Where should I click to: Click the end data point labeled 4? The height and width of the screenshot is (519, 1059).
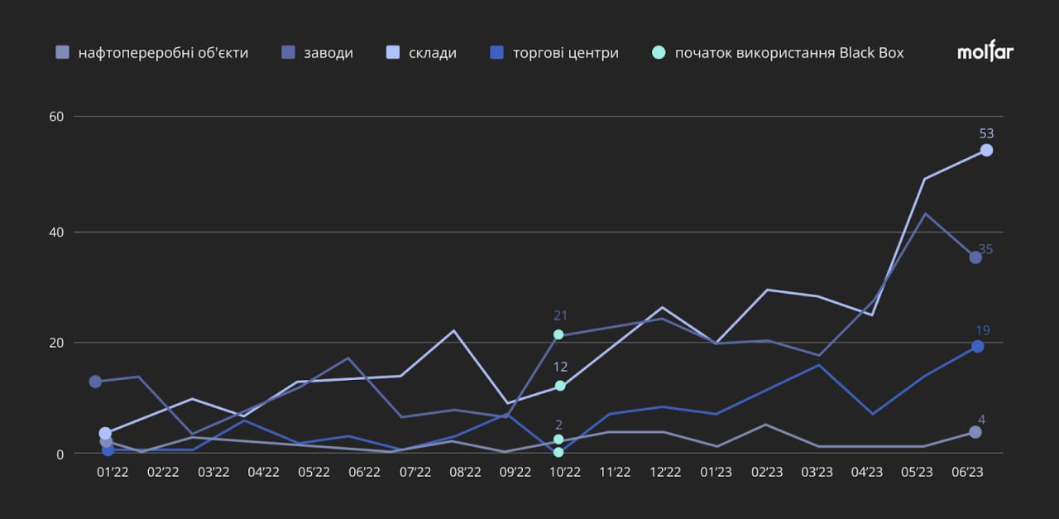tap(975, 432)
